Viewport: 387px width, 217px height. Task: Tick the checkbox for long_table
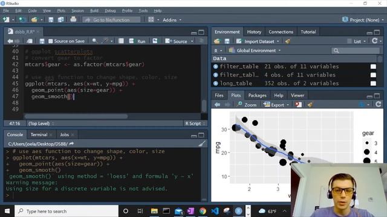pyautogui.click(x=373, y=83)
